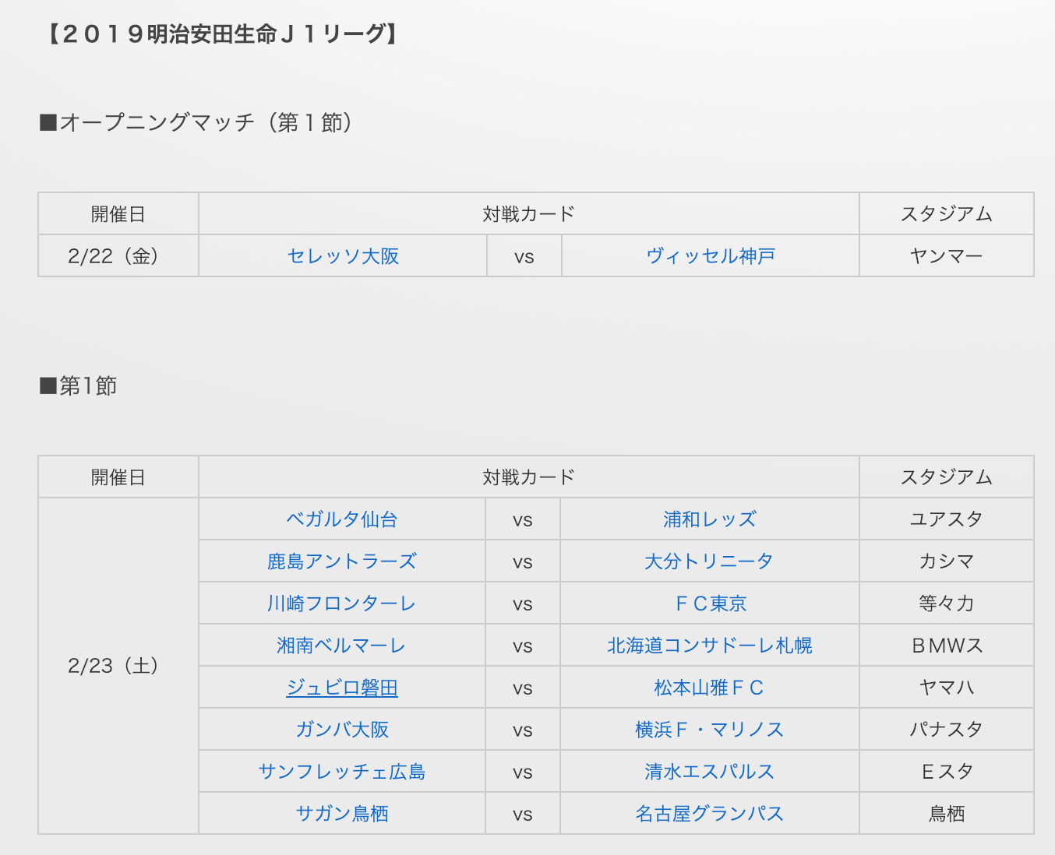Open the 大分トリニータ link

[x=709, y=561]
